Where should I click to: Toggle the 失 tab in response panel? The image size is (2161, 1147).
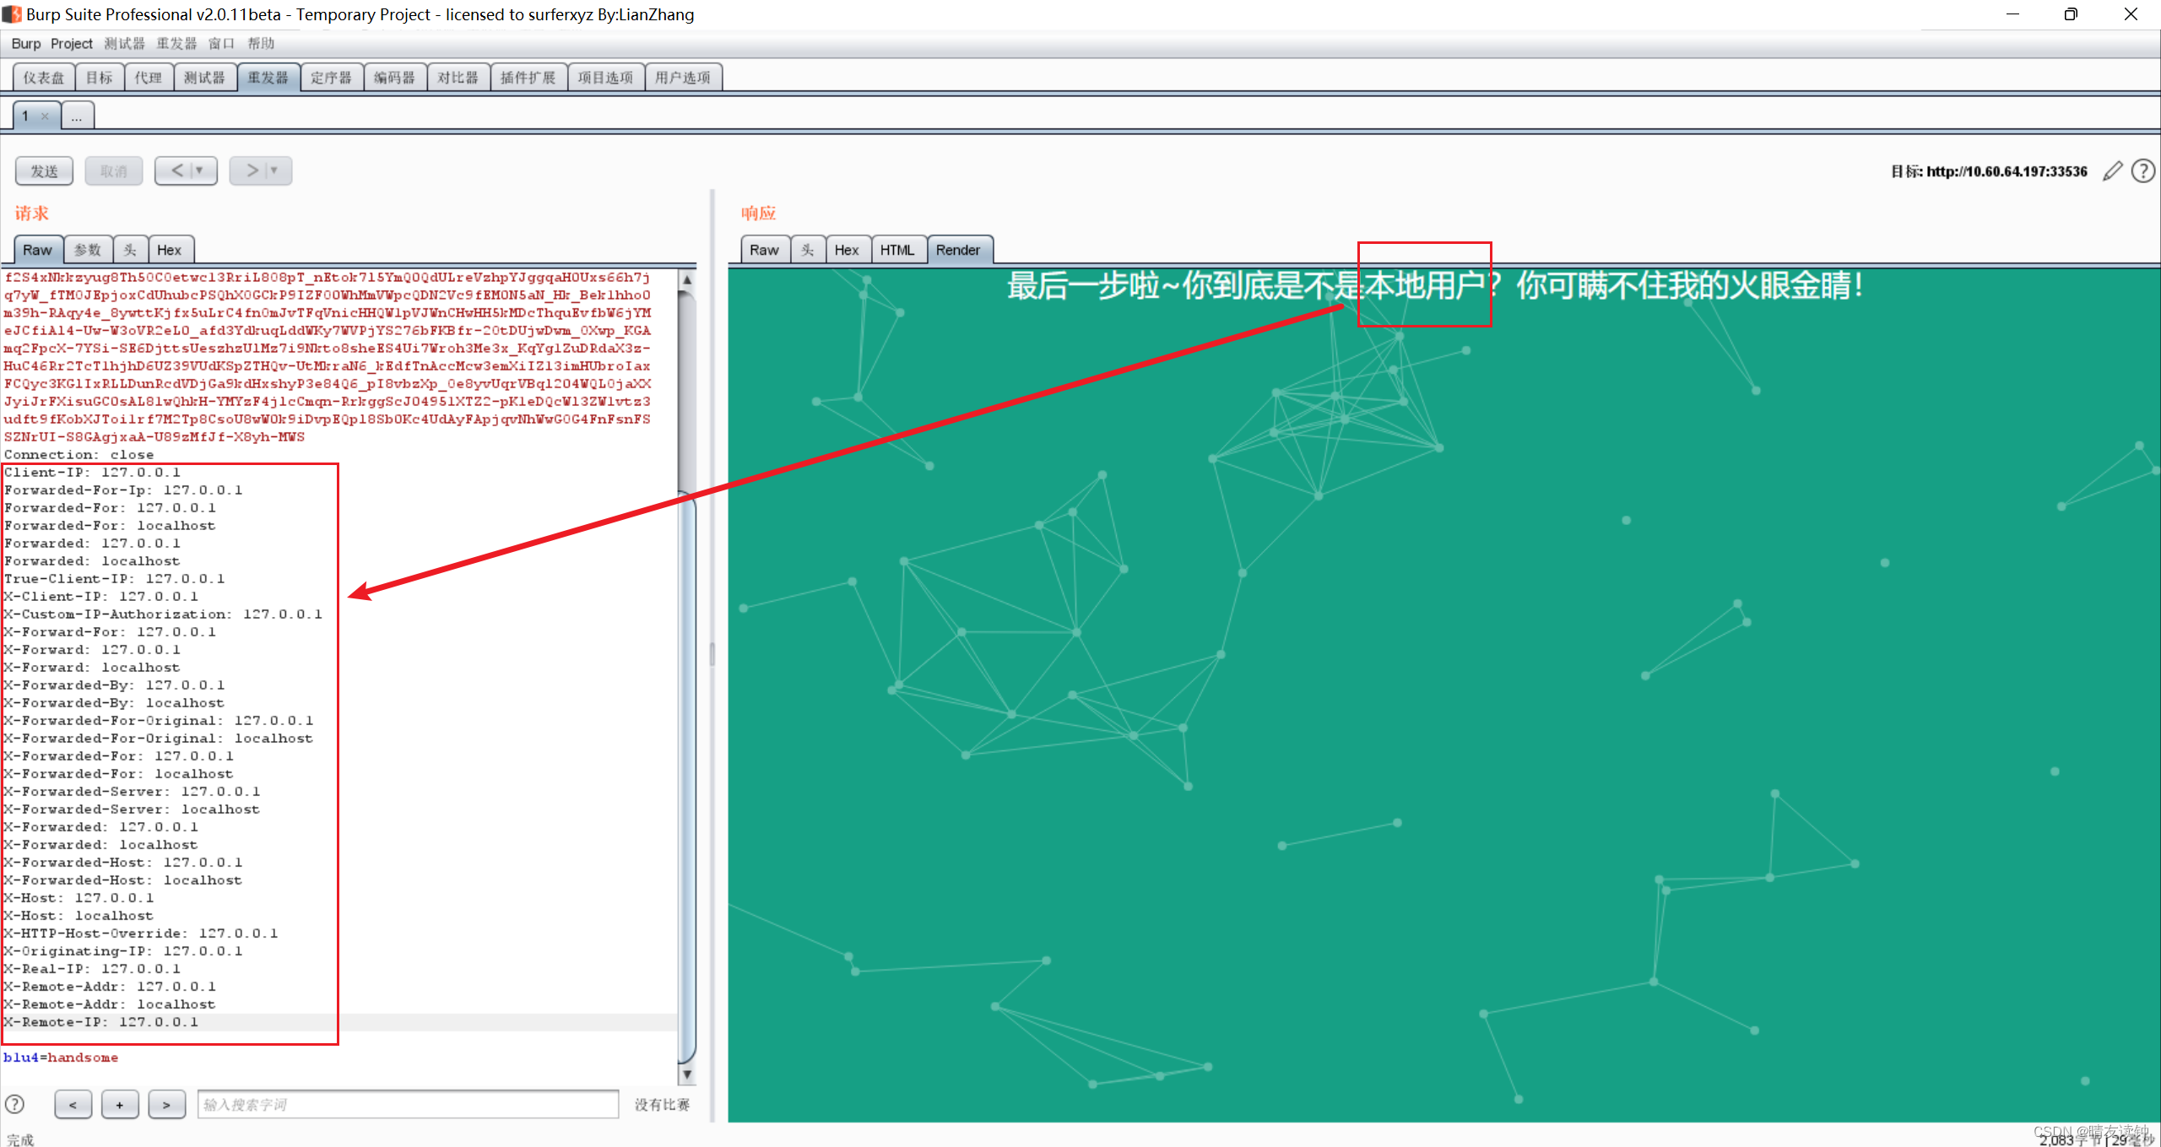click(x=804, y=250)
